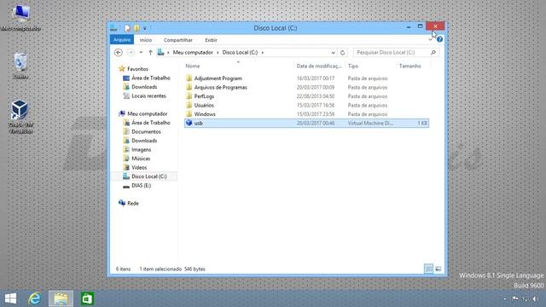
Task: Sort by the Tamanho column header
Action: click(409, 66)
